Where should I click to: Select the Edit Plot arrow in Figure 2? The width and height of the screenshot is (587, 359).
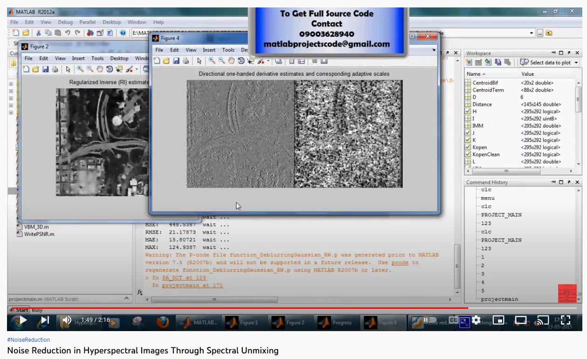(68, 69)
